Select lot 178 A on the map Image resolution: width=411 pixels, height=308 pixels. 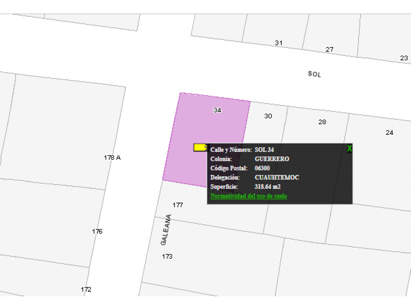[x=112, y=158]
